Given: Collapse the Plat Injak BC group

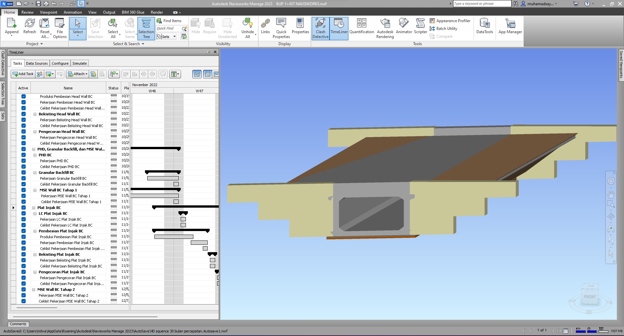Looking at the screenshot, I should pos(34,208).
